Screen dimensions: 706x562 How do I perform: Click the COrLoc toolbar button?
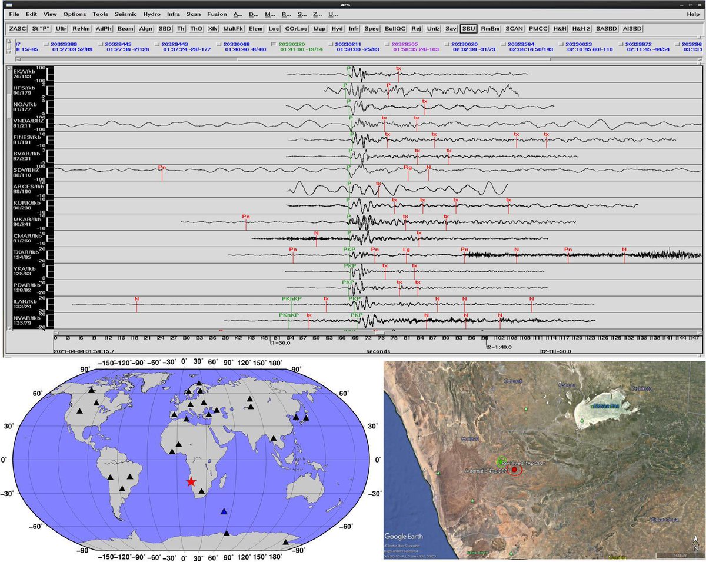(297, 28)
